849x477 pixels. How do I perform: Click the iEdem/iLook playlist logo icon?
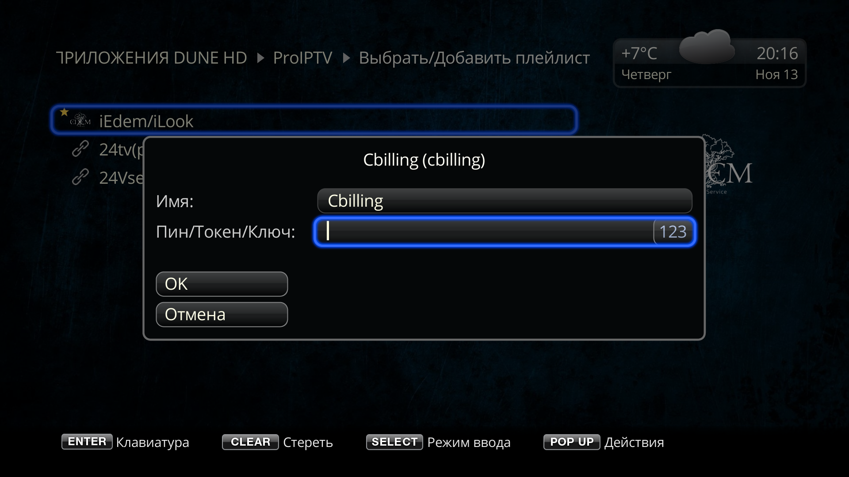(80, 121)
